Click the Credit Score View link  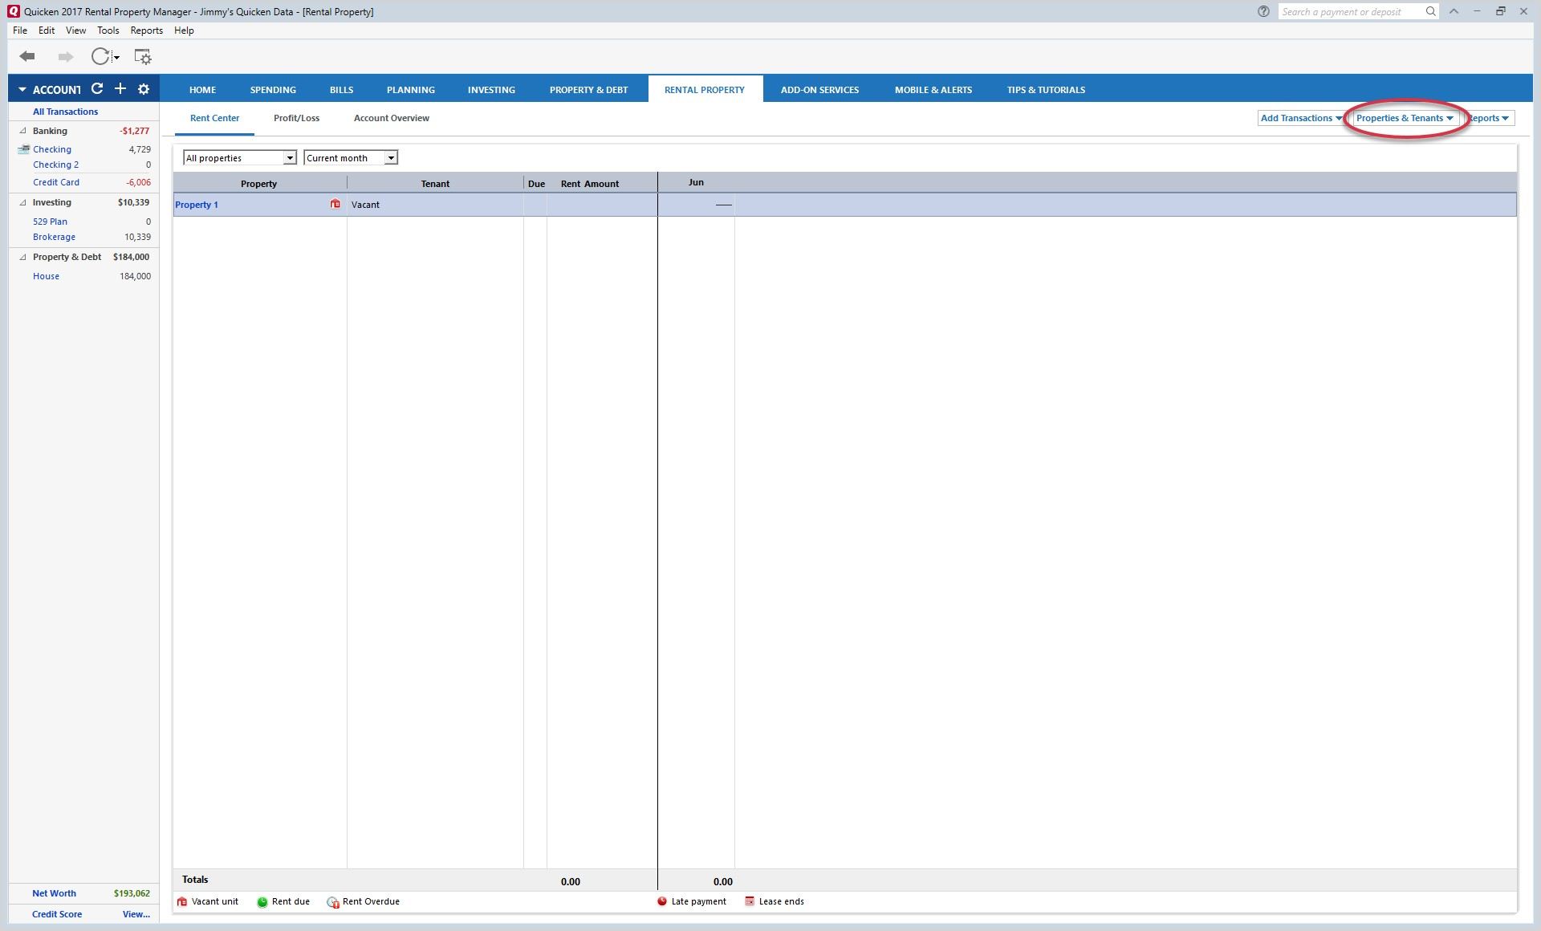136,914
